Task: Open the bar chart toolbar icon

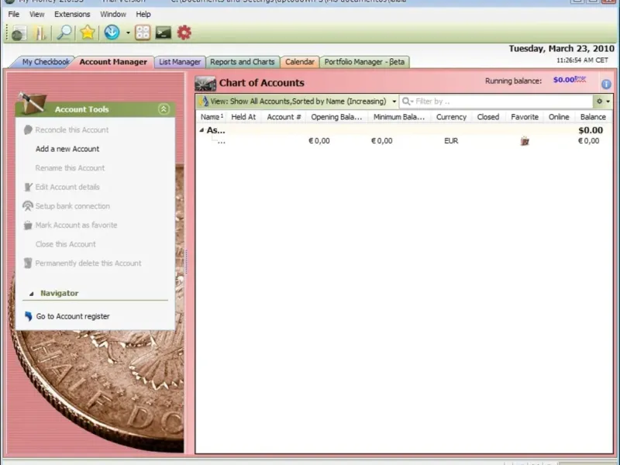Action: [x=40, y=33]
